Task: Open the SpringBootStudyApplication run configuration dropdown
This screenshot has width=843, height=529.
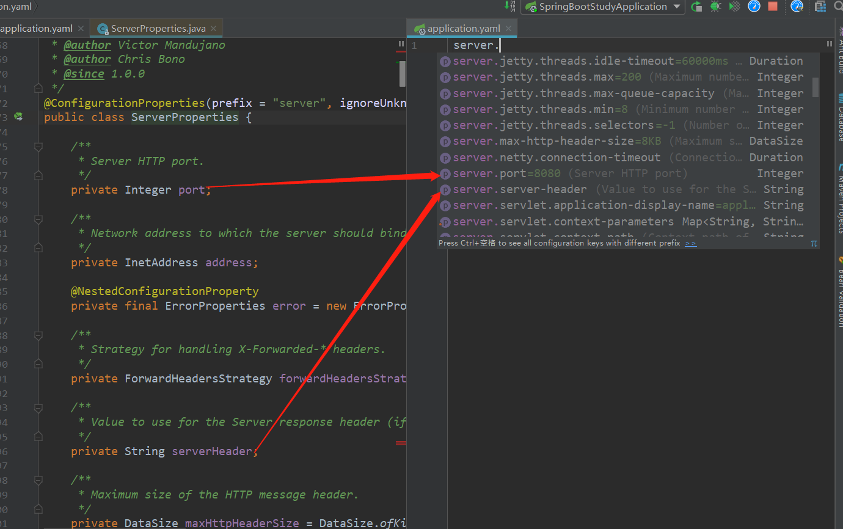Action: 602,7
